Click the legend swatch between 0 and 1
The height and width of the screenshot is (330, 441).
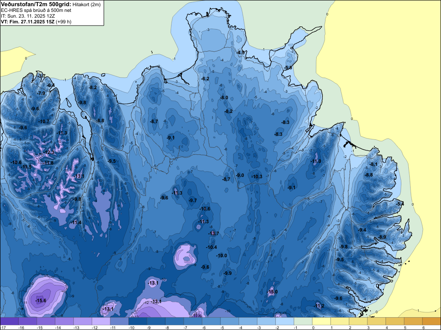321,321
